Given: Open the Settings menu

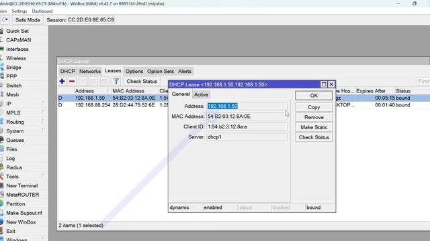Looking at the screenshot, I should [x=19, y=11].
